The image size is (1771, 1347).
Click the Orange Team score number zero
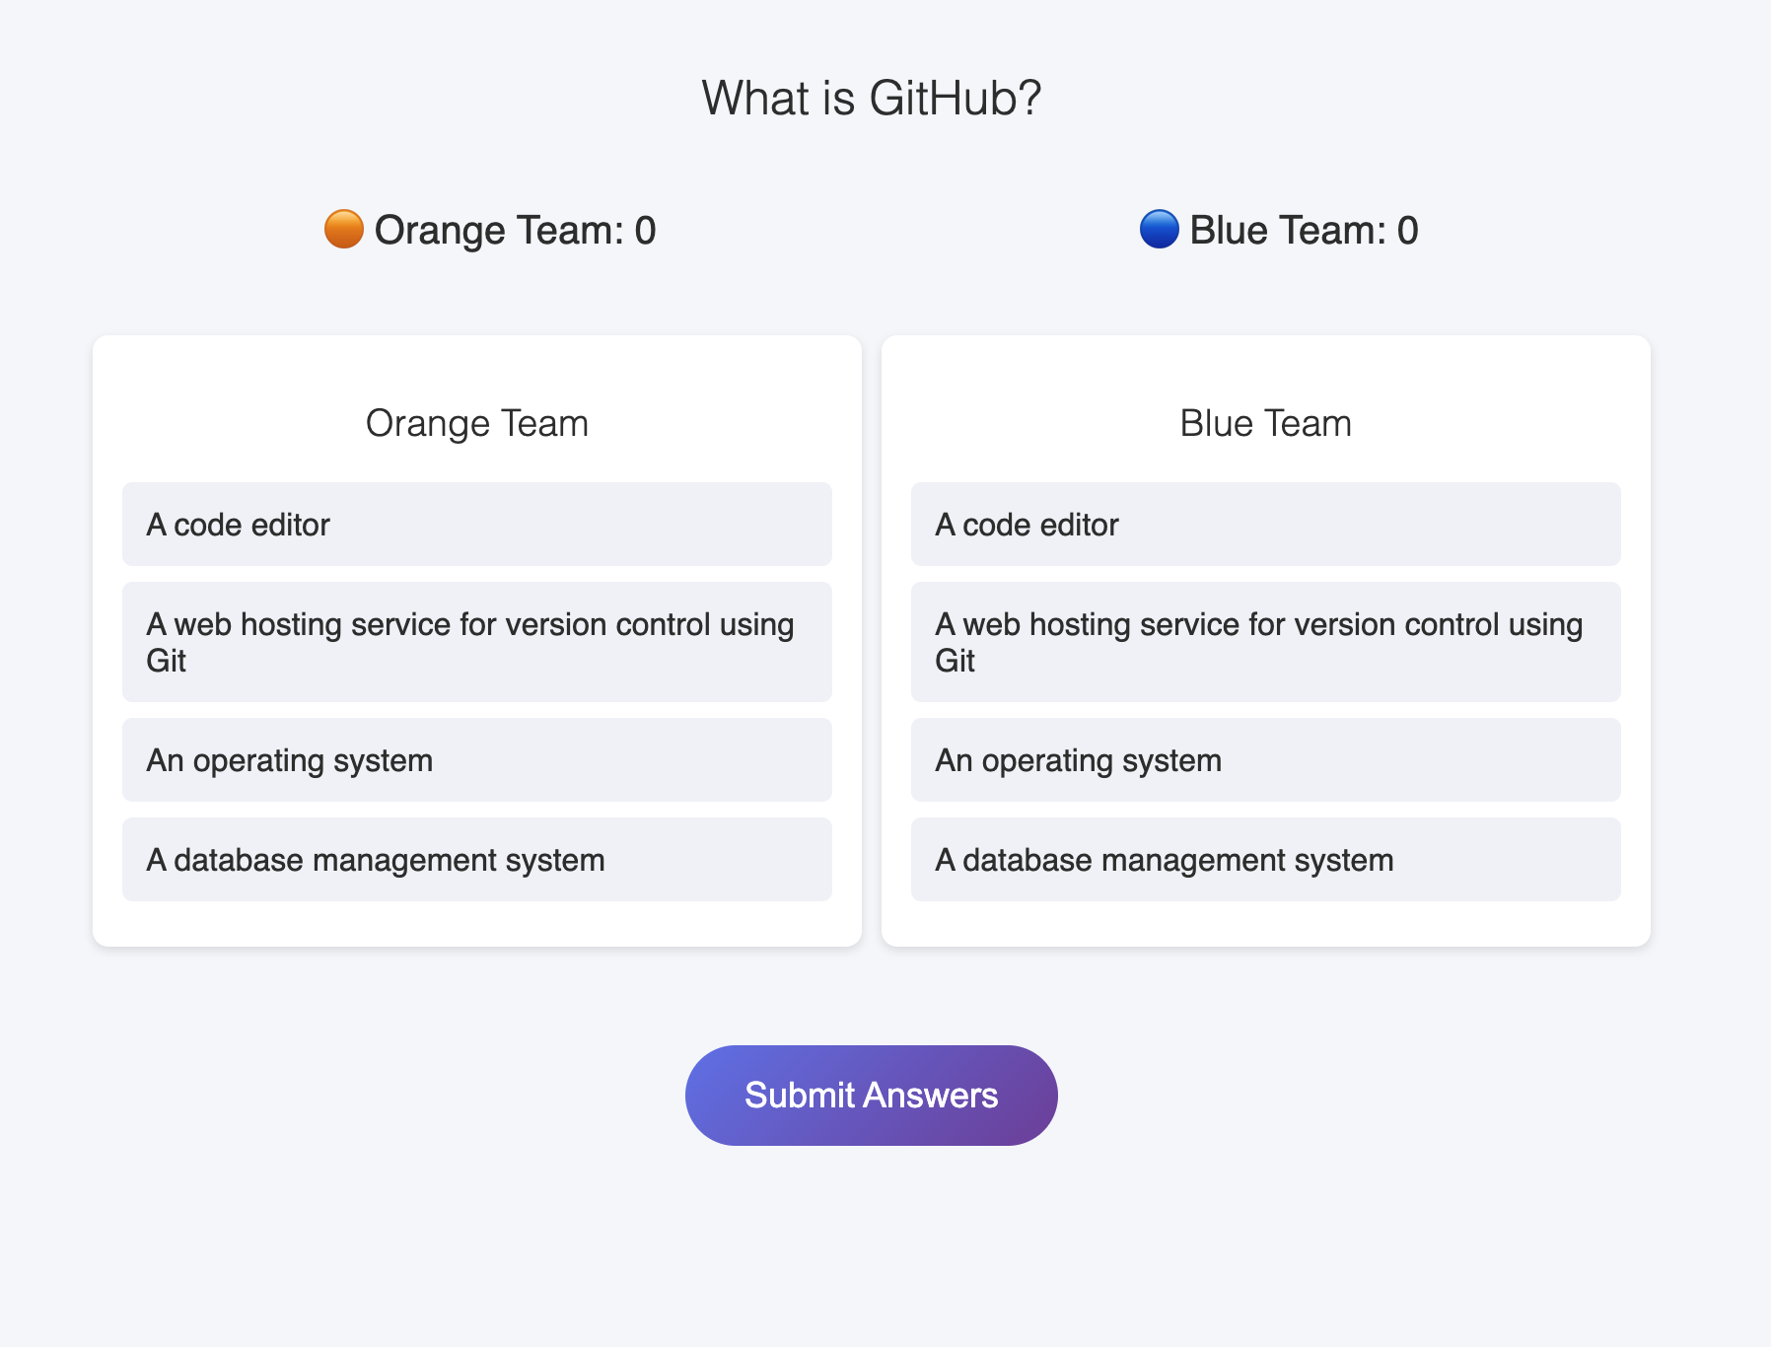(646, 231)
